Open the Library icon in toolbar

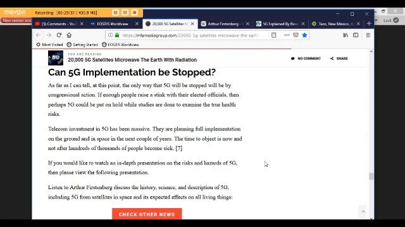coord(346,35)
